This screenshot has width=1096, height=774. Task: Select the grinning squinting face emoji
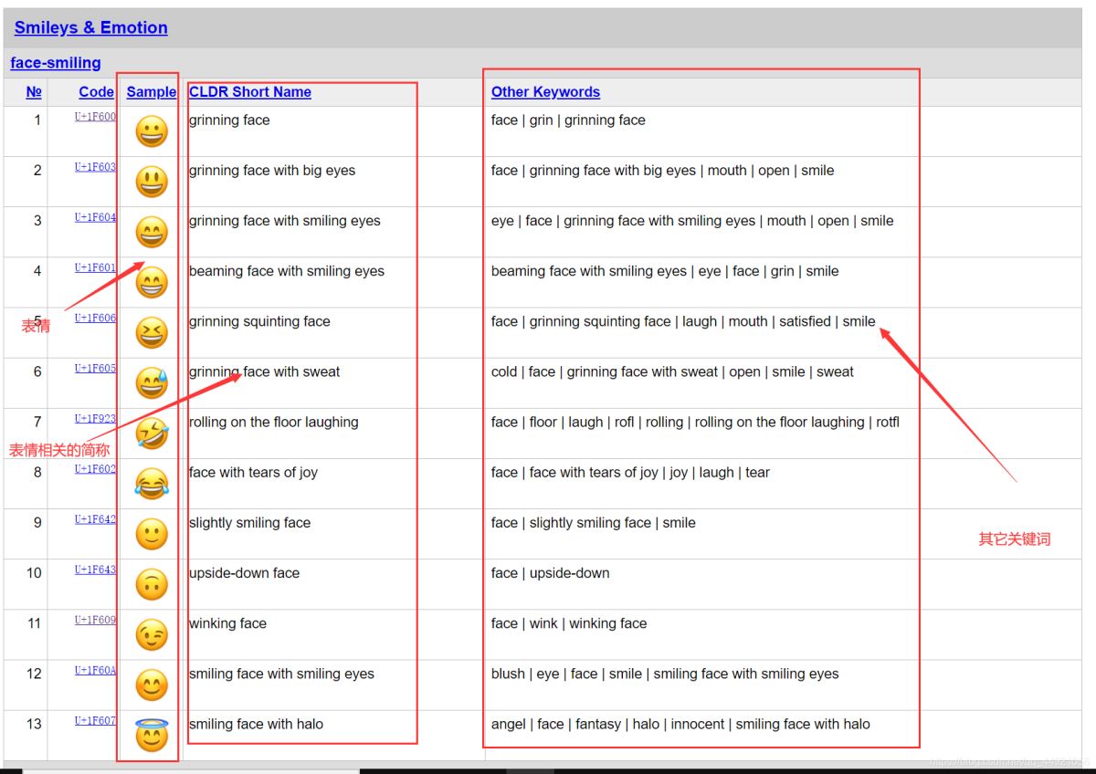[152, 332]
